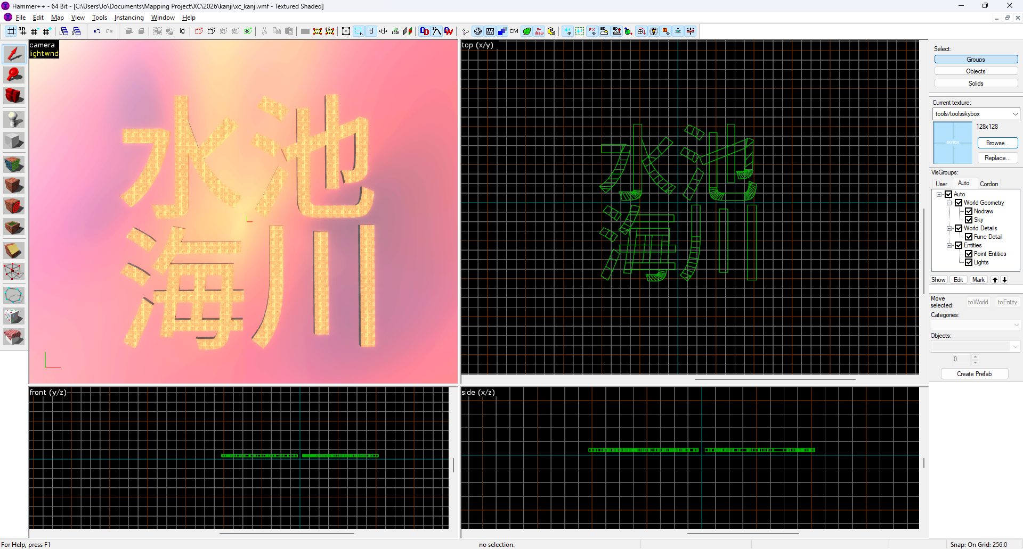This screenshot has width=1023, height=549.
Task: Switch to the Cordon visgroup tab
Action: (988, 184)
